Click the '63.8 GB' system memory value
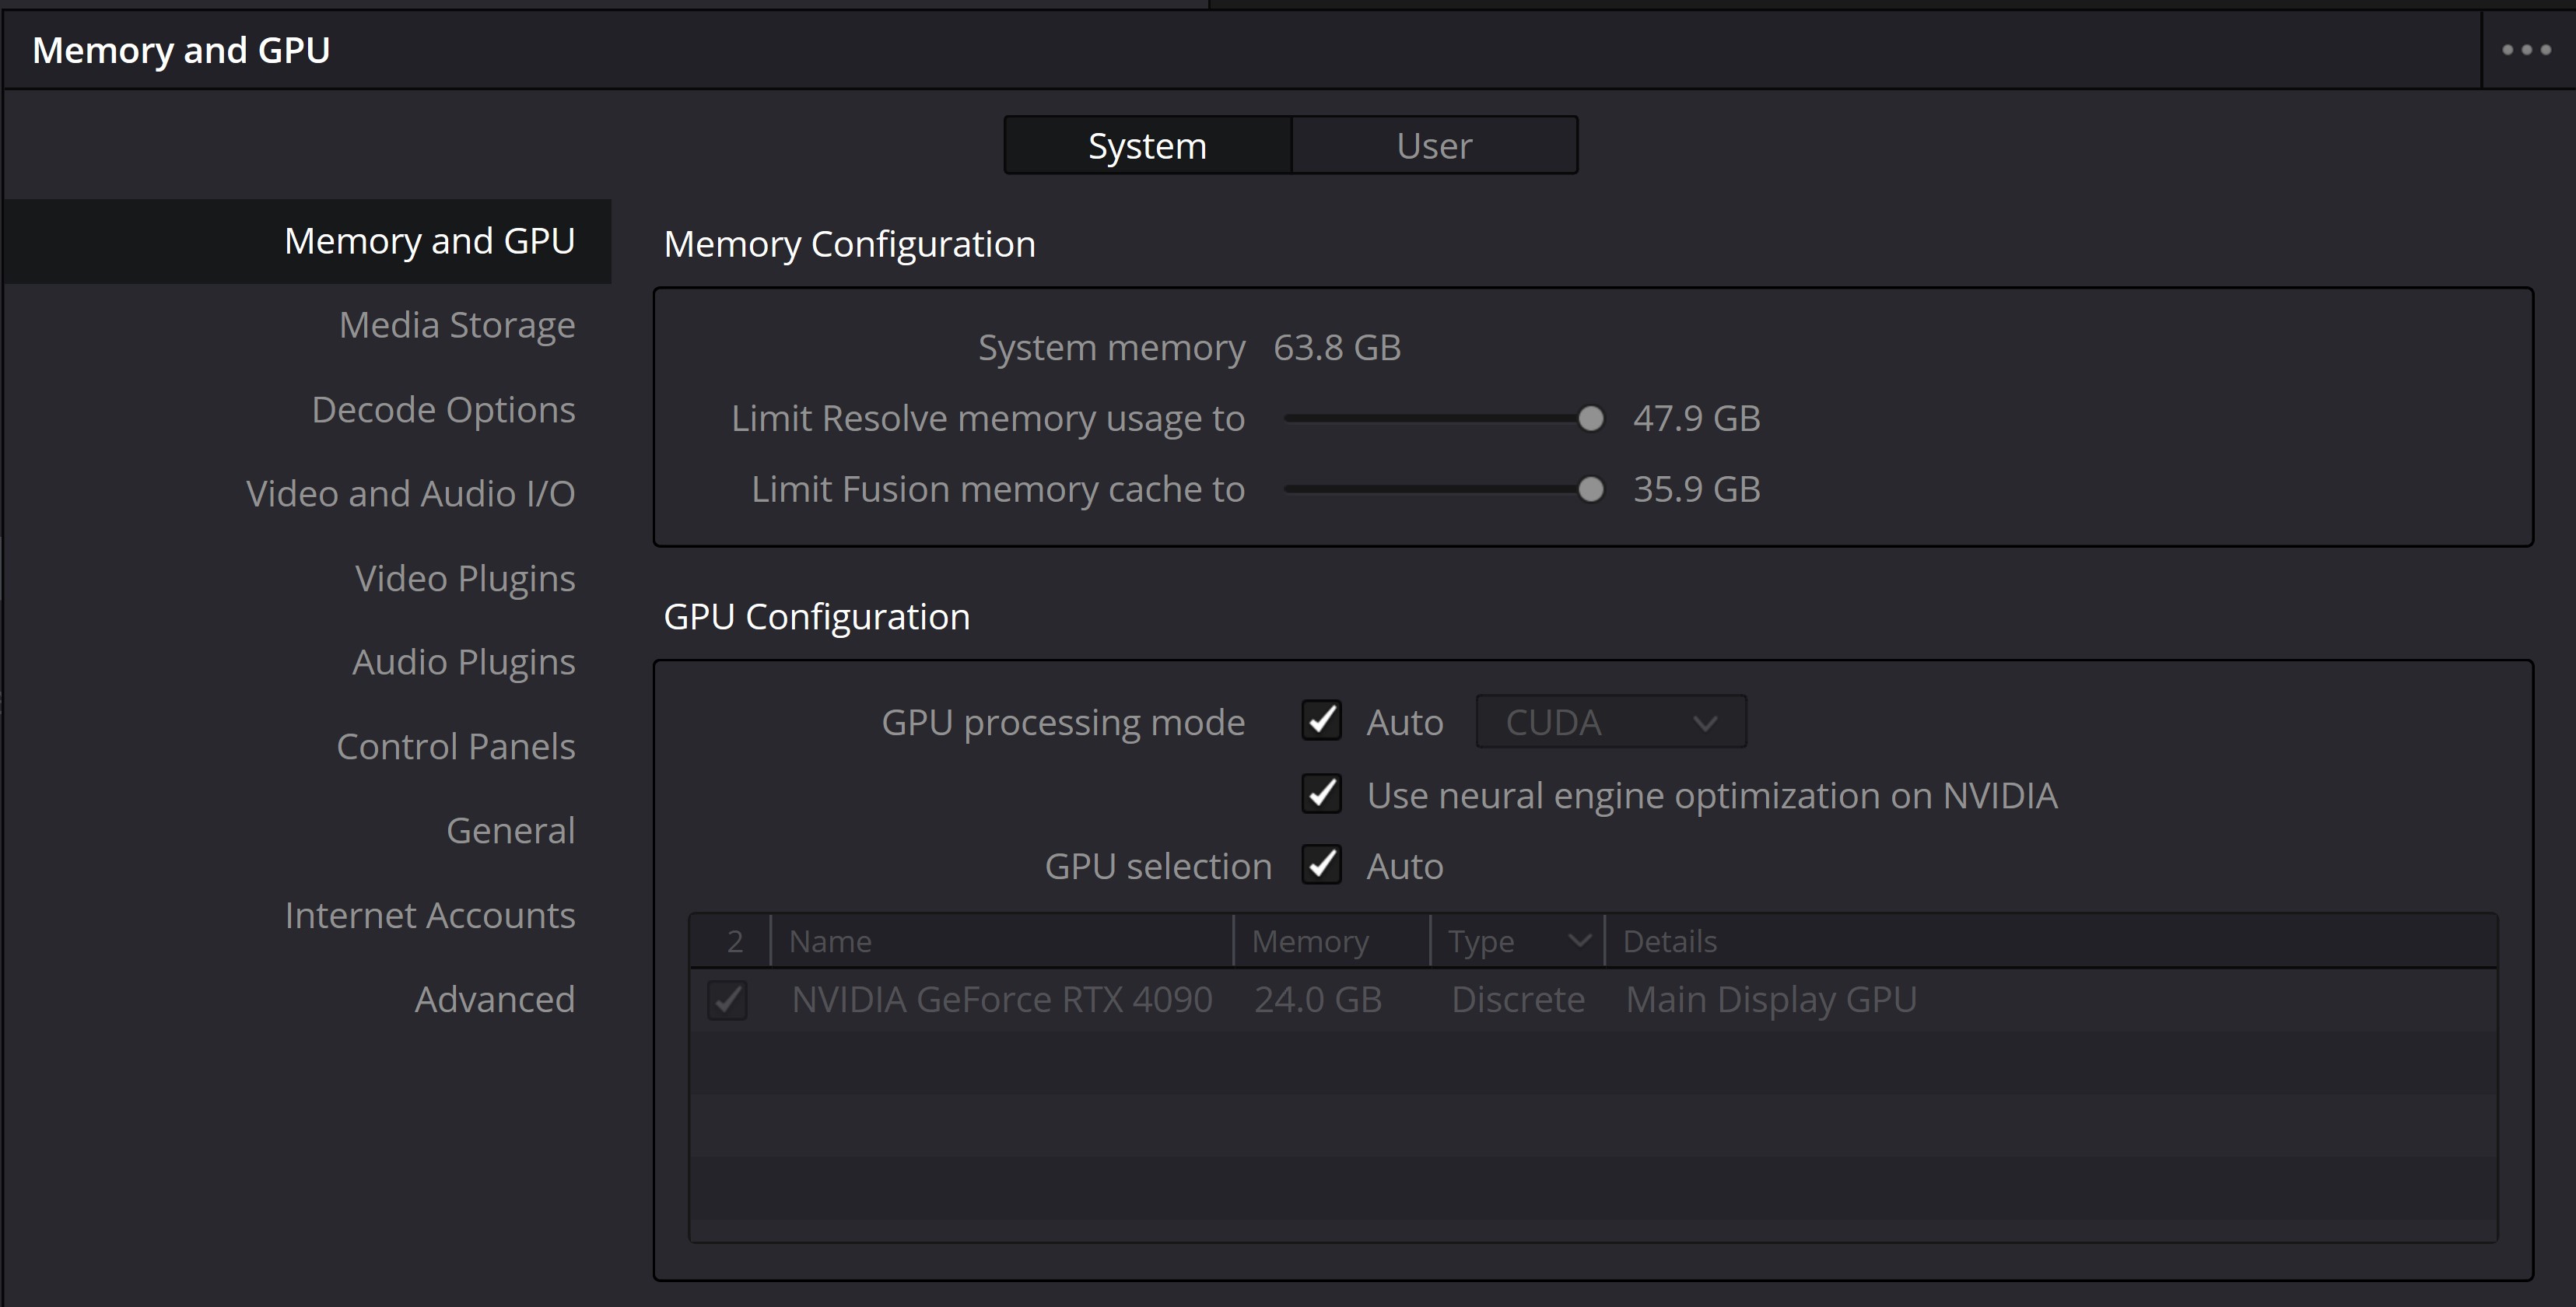Viewport: 2576px width, 1307px height. click(1337, 348)
